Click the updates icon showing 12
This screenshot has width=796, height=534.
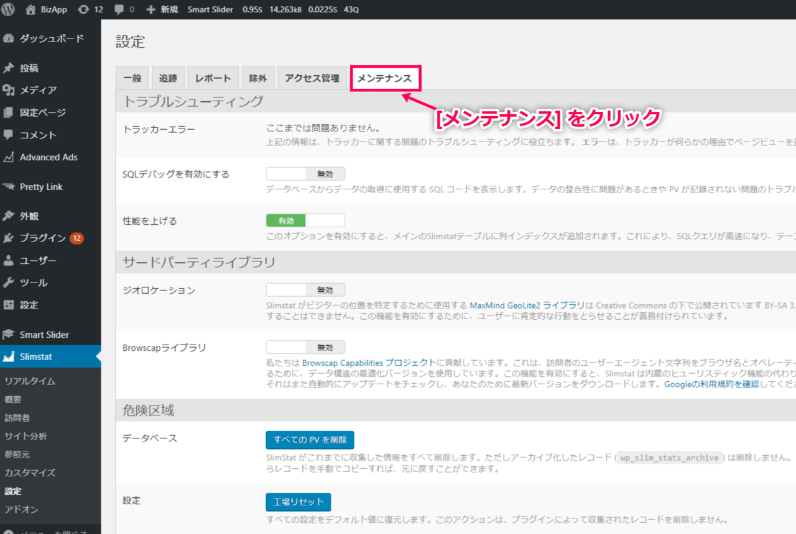83,9
